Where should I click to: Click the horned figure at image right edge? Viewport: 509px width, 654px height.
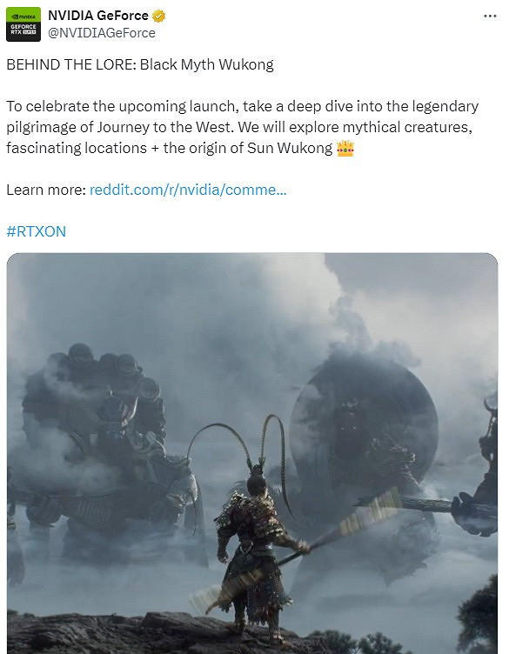479,471
